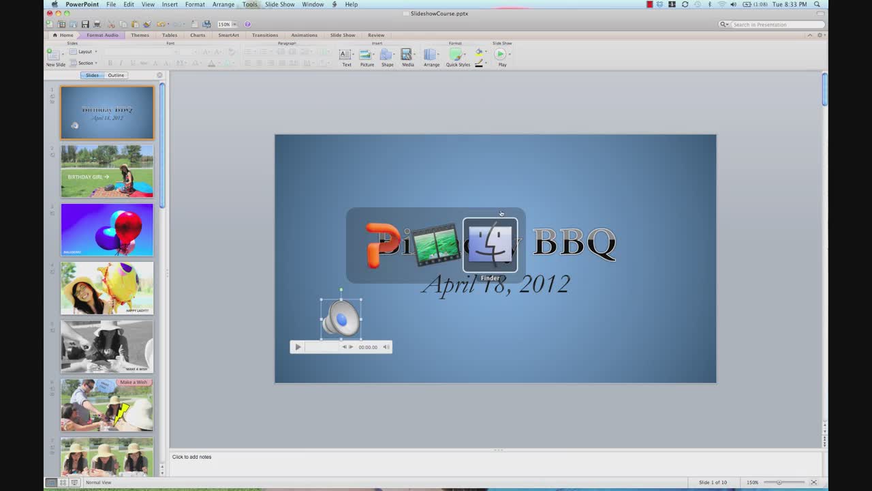Toggle Italic formatting button
The height and width of the screenshot is (491, 872).
[121, 63]
